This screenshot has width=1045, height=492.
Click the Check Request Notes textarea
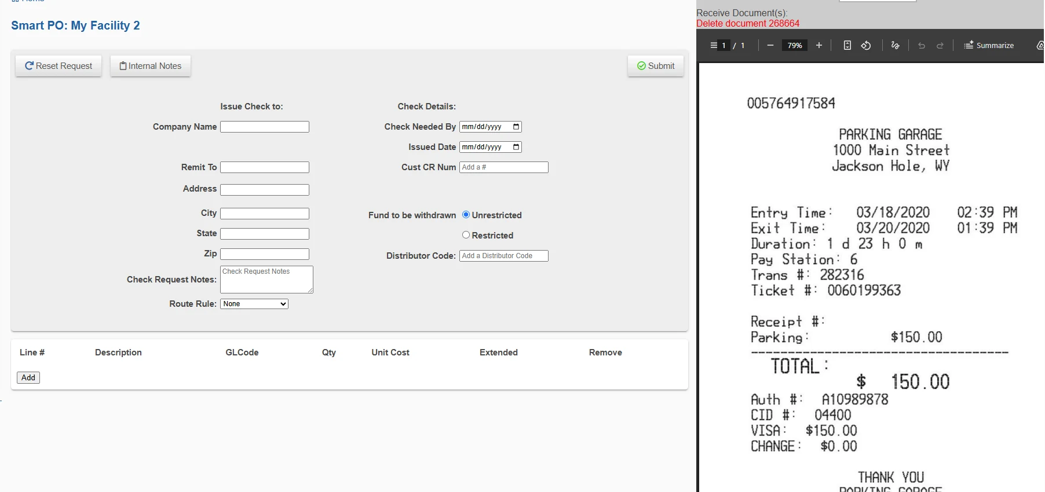(x=267, y=280)
